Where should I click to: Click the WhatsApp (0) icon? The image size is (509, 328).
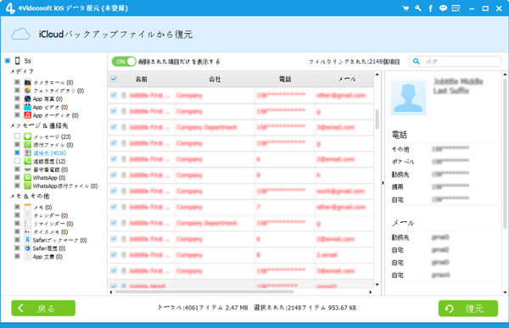click(x=28, y=177)
